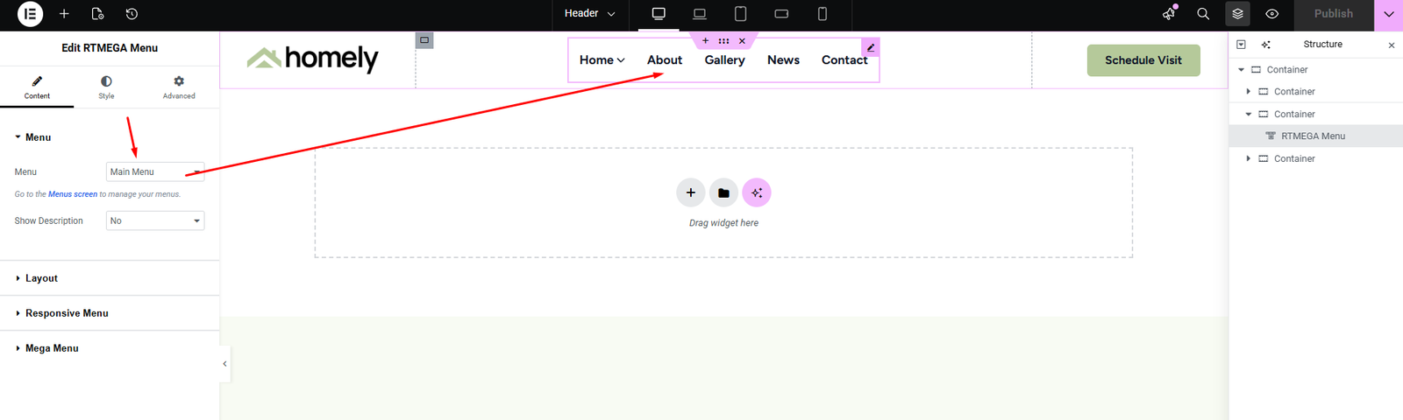Image resolution: width=1403 pixels, height=420 pixels.
Task: Toggle the Structure layers panel
Action: [x=1237, y=14]
